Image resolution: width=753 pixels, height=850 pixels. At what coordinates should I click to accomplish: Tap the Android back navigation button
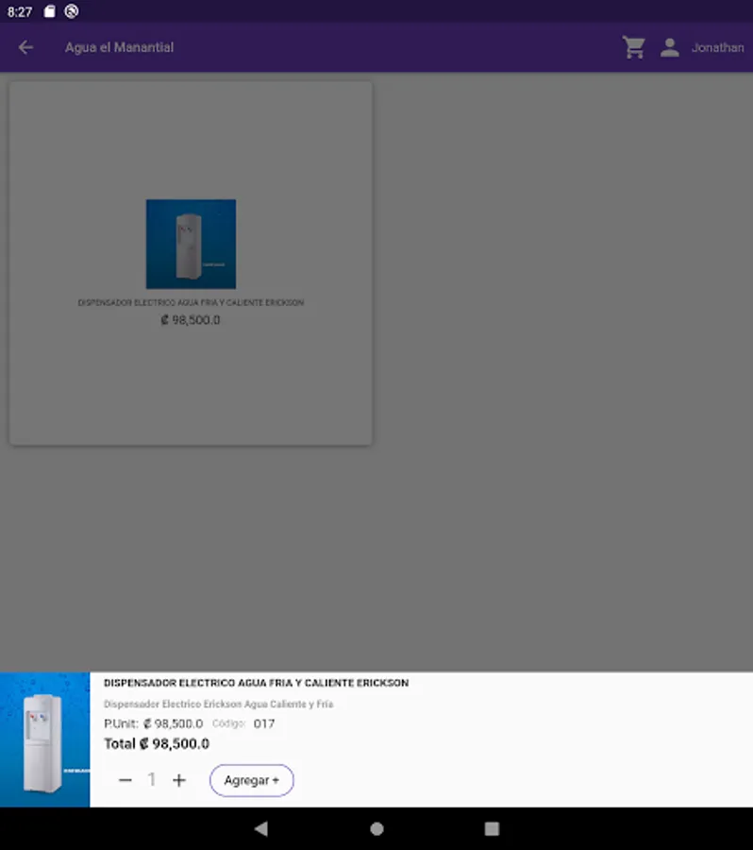click(261, 828)
